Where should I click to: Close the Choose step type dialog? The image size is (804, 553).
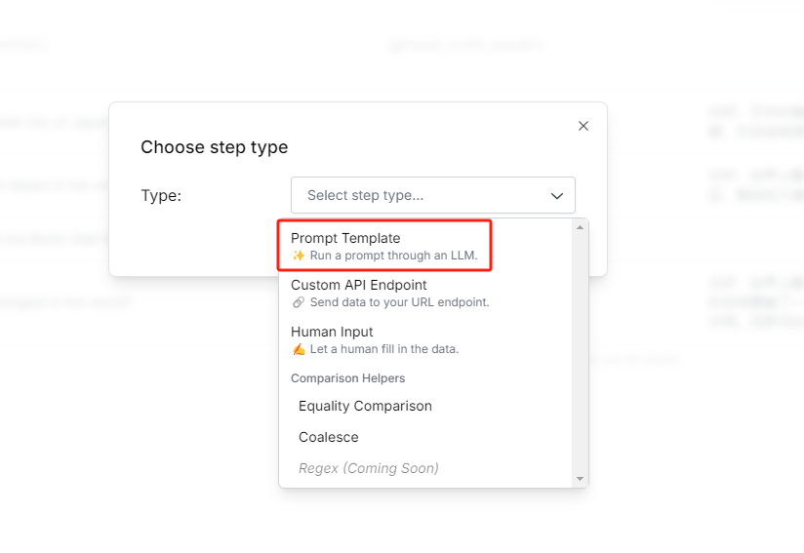583,126
